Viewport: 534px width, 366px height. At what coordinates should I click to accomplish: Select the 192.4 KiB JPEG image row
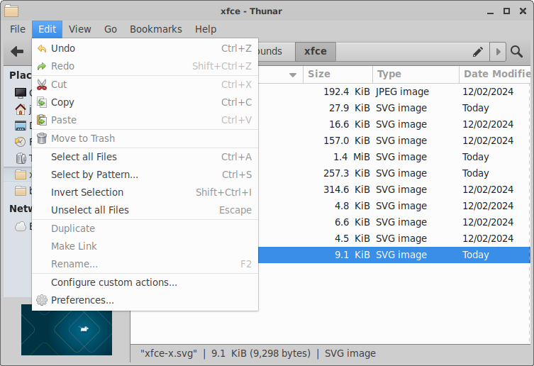pos(394,91)
